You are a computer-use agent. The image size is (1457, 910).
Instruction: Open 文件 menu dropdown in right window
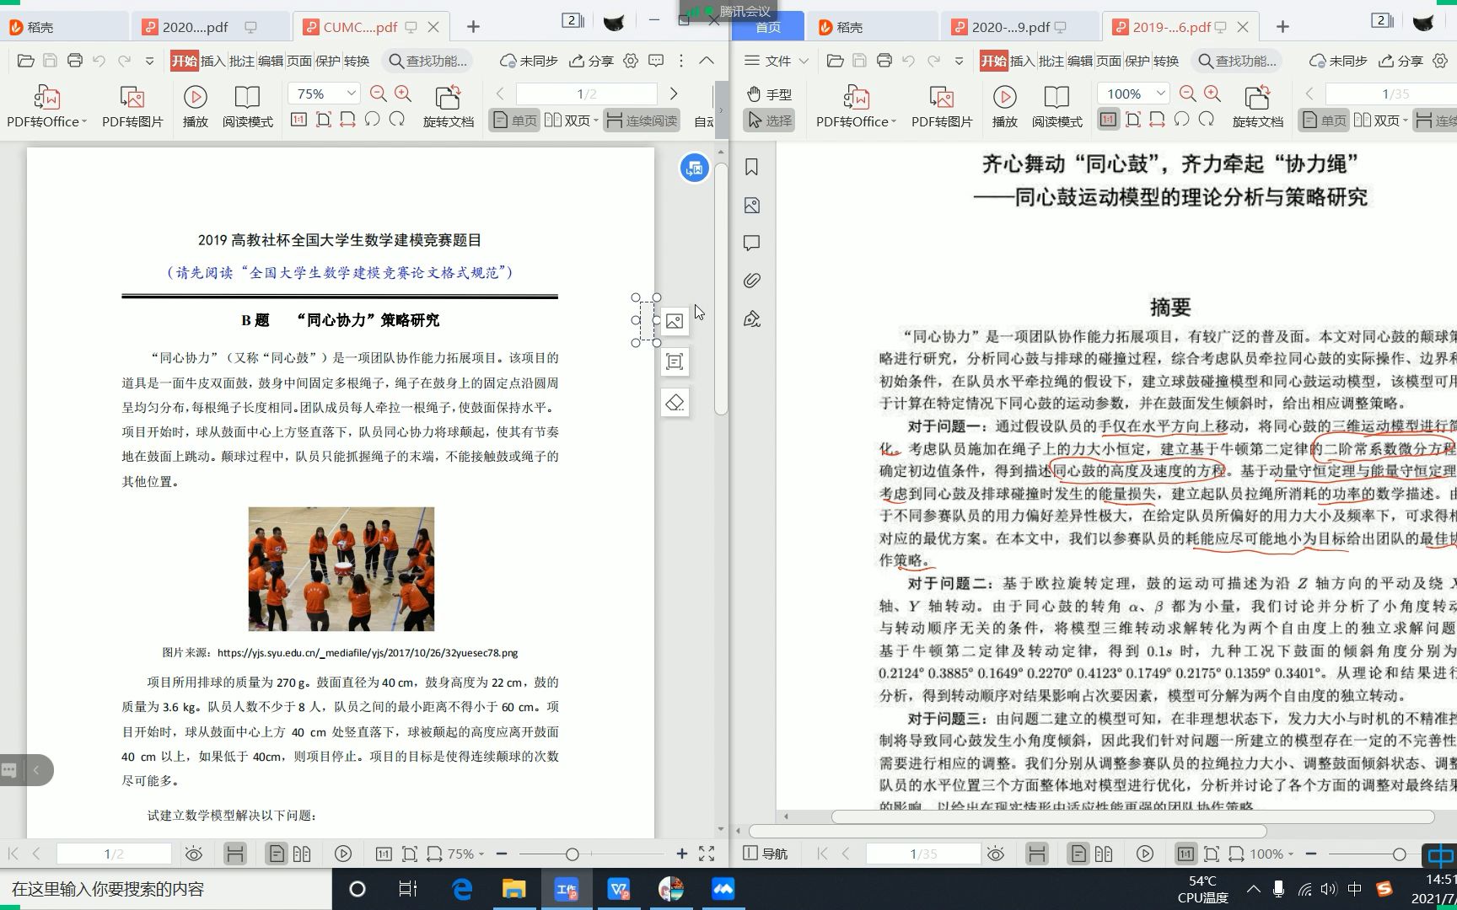(777, 61)
